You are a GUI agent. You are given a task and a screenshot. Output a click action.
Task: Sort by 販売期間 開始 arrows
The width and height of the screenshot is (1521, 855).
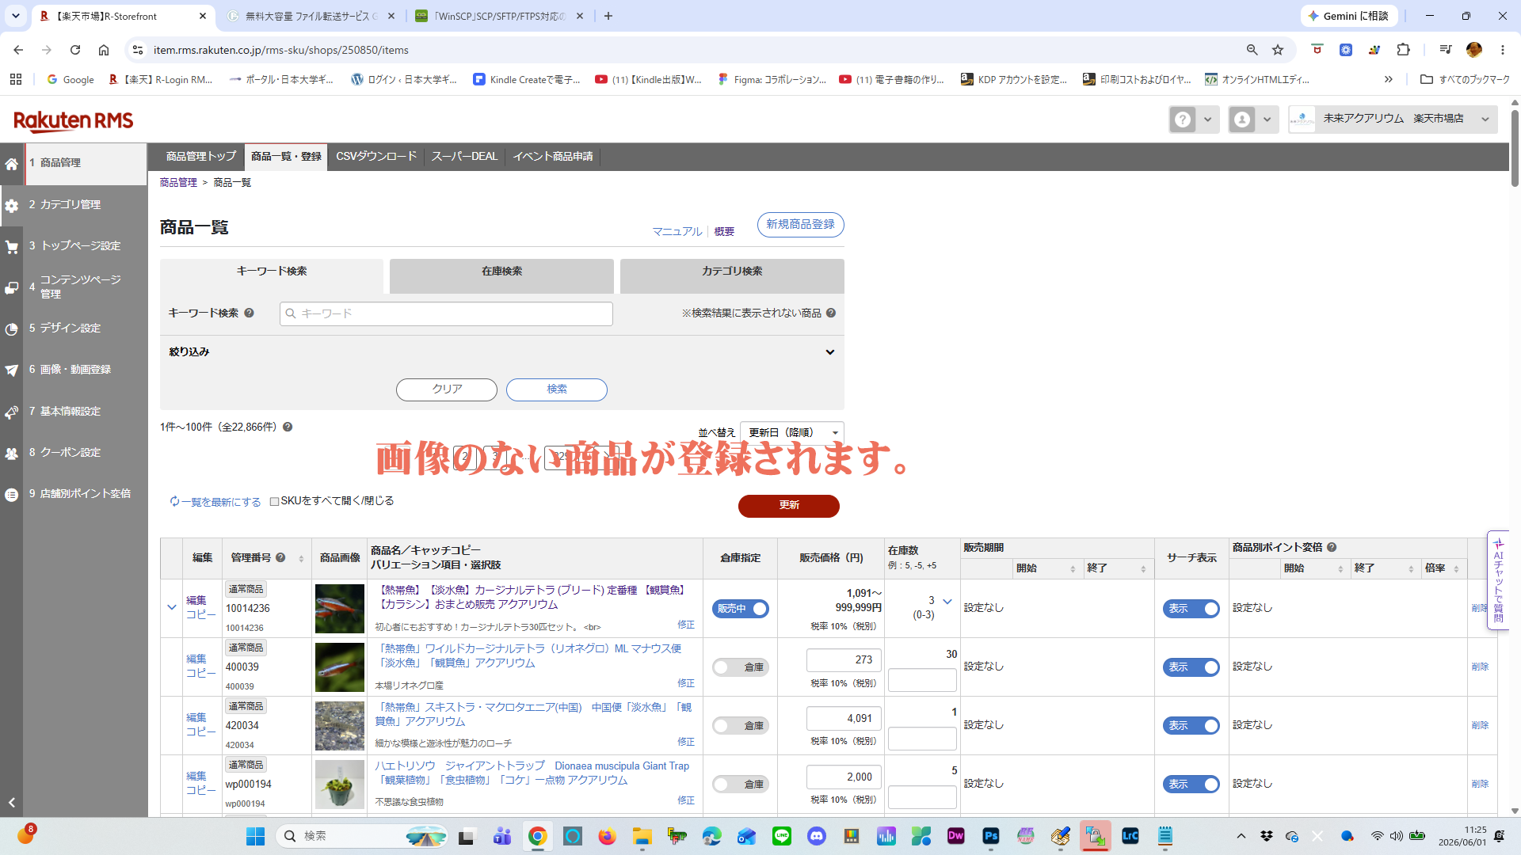click(x=1073, y=568)
